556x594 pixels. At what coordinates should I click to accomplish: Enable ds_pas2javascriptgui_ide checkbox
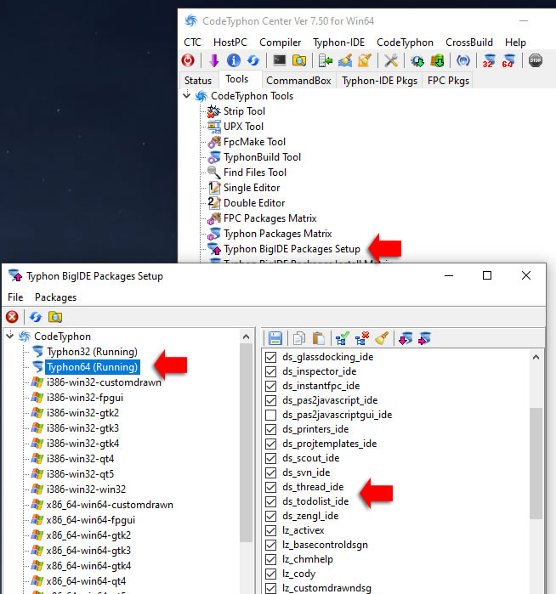270,415
